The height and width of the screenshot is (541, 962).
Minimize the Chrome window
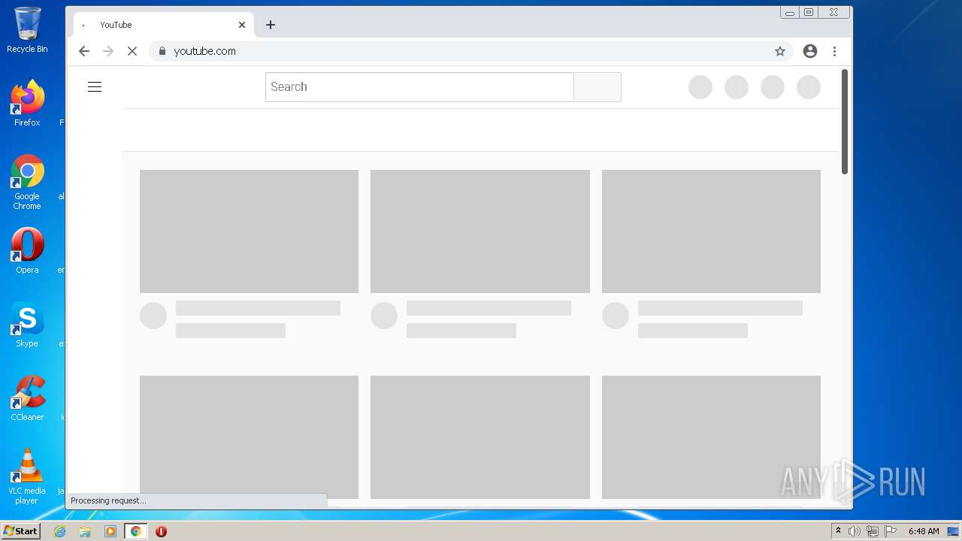pos(790,12)
